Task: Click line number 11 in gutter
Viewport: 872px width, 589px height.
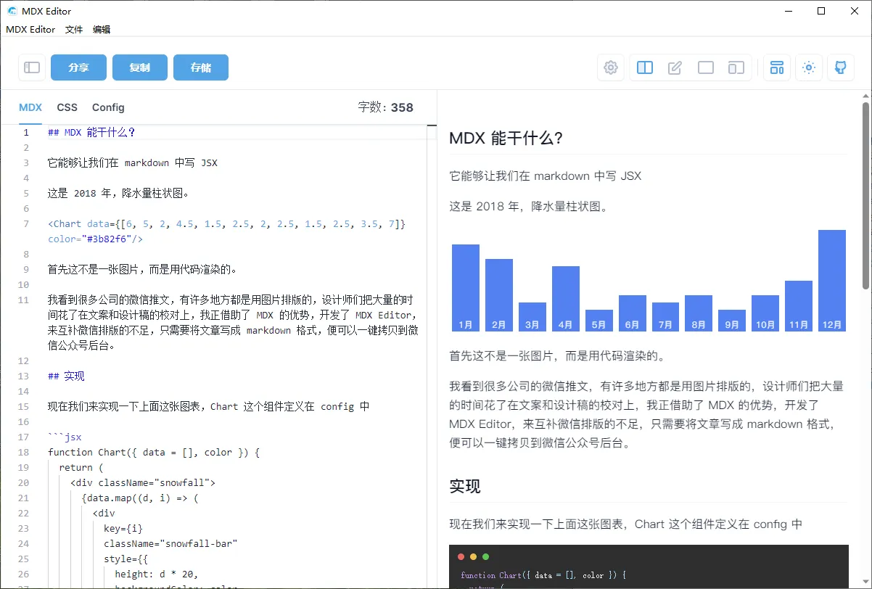Action: (24, 300)
